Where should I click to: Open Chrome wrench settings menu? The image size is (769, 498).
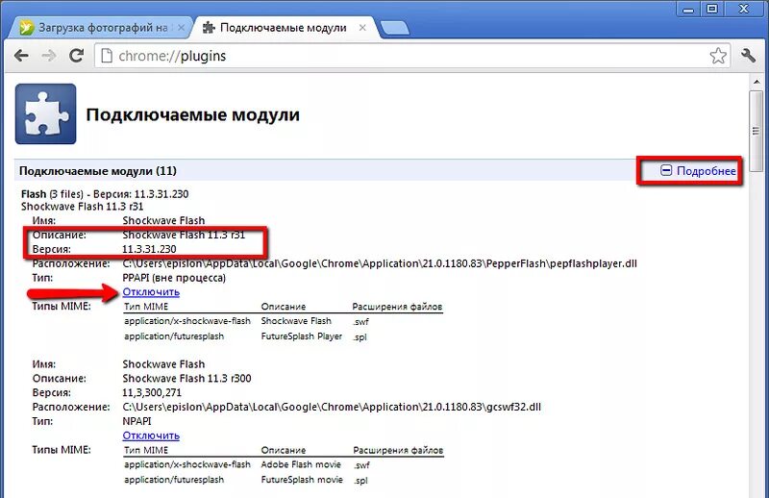pos(749,56)
